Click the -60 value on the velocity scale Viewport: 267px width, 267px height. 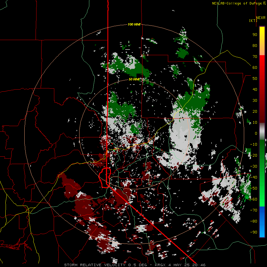pyautogui.click(x=254, y=199)
